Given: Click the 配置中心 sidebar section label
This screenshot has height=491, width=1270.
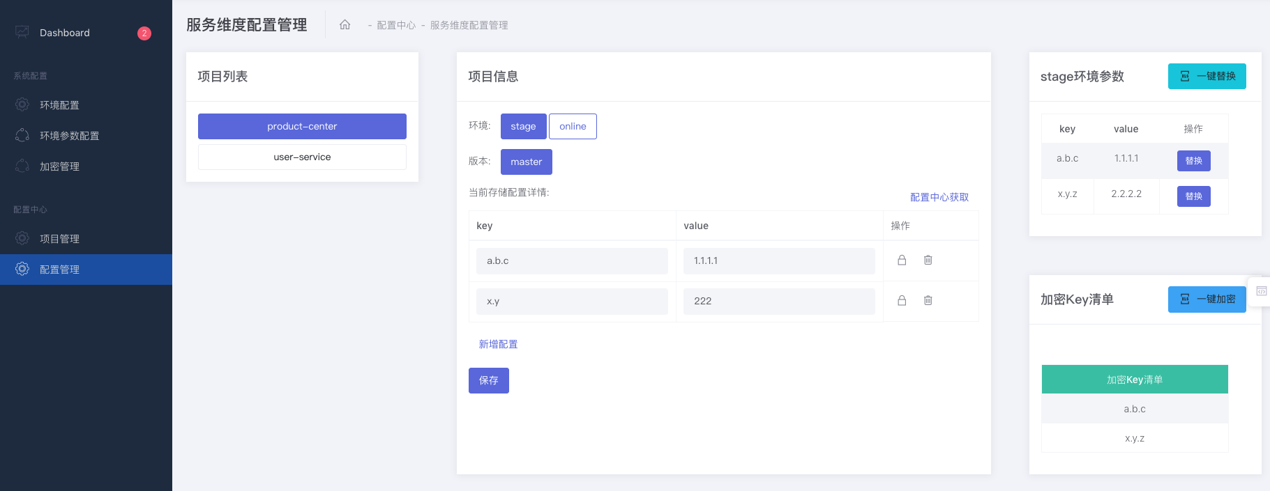Looking at the screenshot, I should (x=31, y=210).
